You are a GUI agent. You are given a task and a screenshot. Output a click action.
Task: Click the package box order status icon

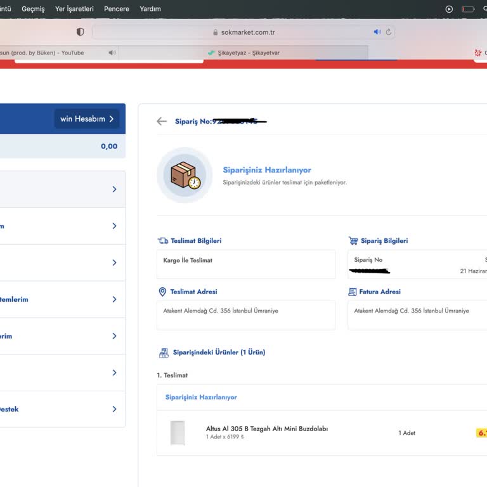pyautogui.click(x=185, y=175)
